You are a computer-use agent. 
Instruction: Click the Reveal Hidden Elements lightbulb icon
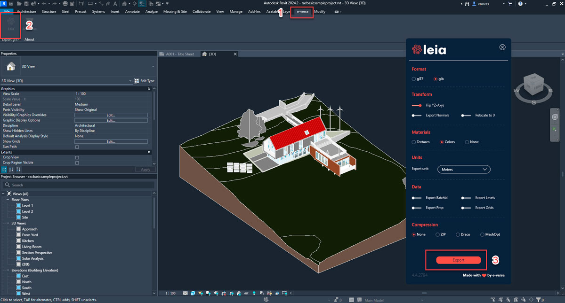click(x=254, y=293)
